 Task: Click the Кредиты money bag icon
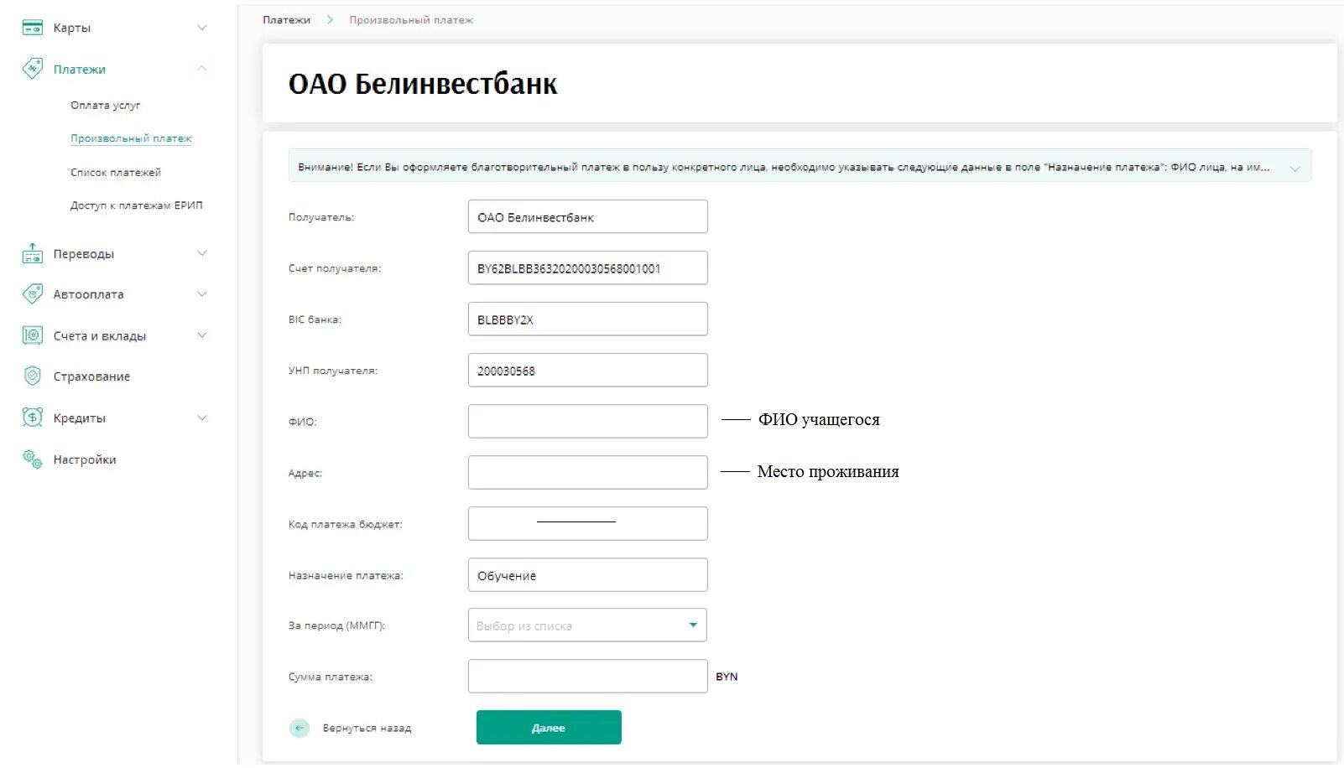[32, 418]
